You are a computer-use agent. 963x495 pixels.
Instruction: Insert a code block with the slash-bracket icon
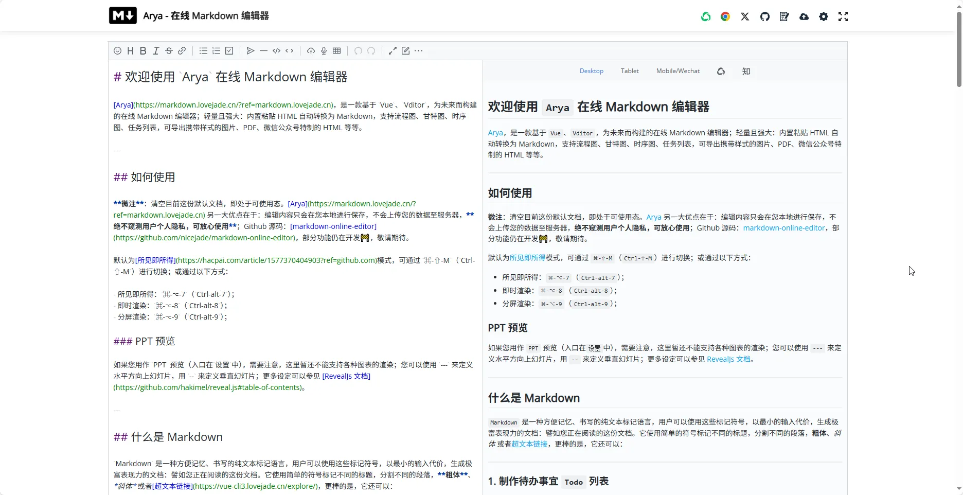pyautogui.click(x=276, y=51)
